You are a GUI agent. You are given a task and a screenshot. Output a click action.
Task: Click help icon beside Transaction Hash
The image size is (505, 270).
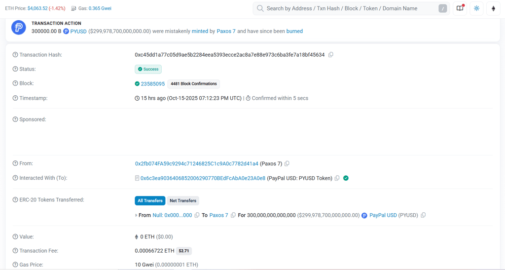tap(15, 55)
